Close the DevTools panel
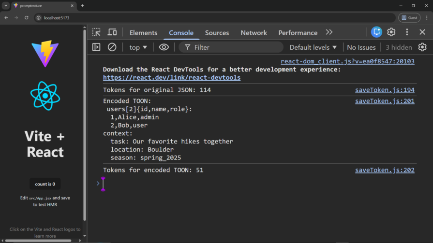 pos(422,32)
